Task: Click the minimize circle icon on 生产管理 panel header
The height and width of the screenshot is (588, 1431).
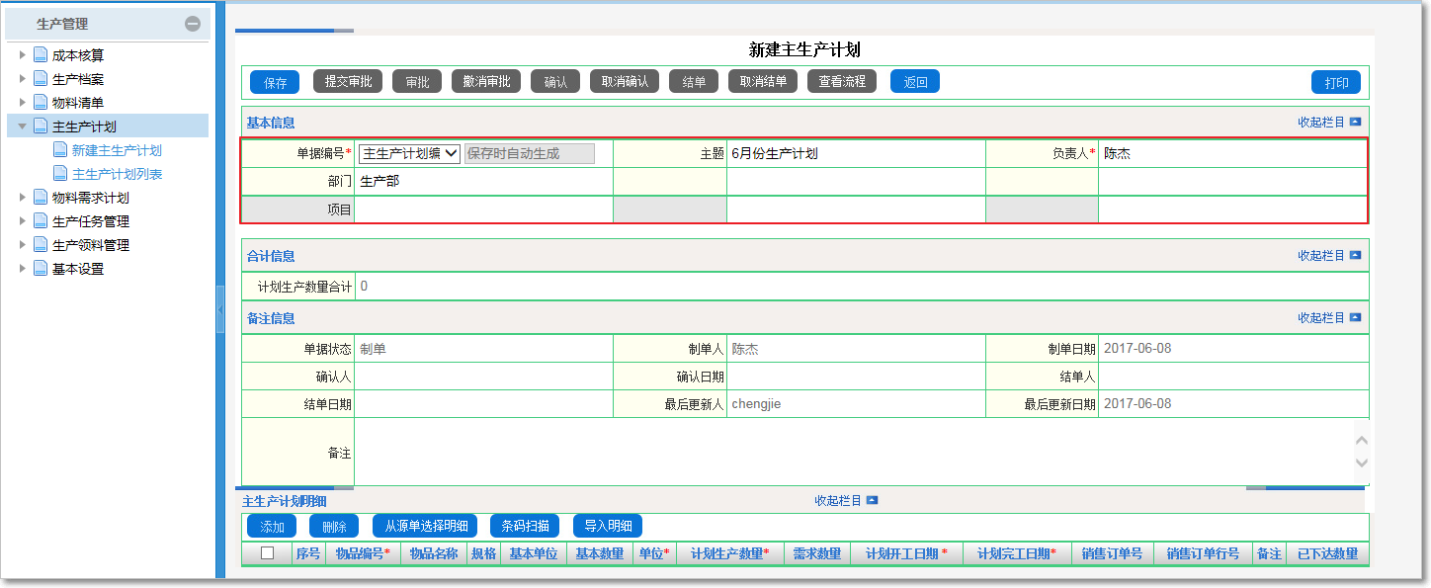Action: coord(195,22)
